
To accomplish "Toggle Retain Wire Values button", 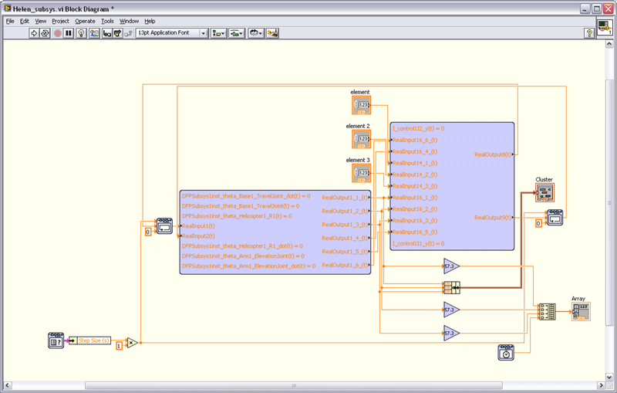I will tap(93, 33).
